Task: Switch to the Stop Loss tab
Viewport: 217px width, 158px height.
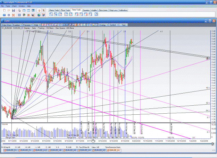Action: point(113,10)
